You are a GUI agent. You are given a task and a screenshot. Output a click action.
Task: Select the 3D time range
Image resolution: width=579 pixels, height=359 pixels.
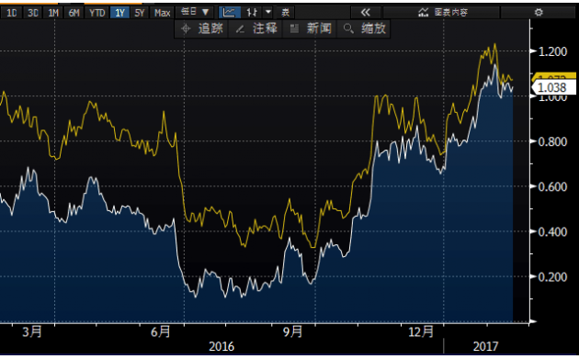click(33, 13)
